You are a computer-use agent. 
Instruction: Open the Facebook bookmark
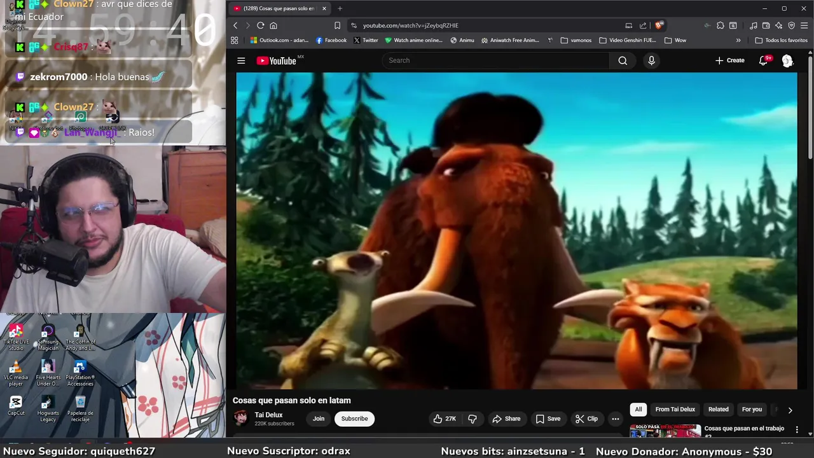click(x=331, y=40)
